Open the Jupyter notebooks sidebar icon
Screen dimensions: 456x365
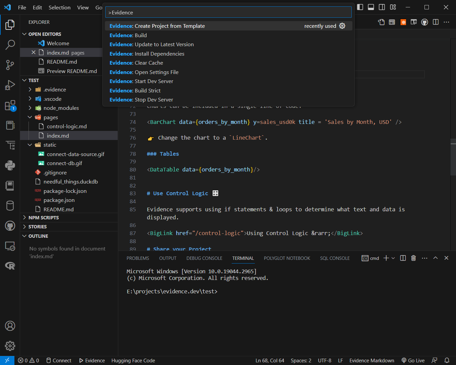(x=10, y=186)
